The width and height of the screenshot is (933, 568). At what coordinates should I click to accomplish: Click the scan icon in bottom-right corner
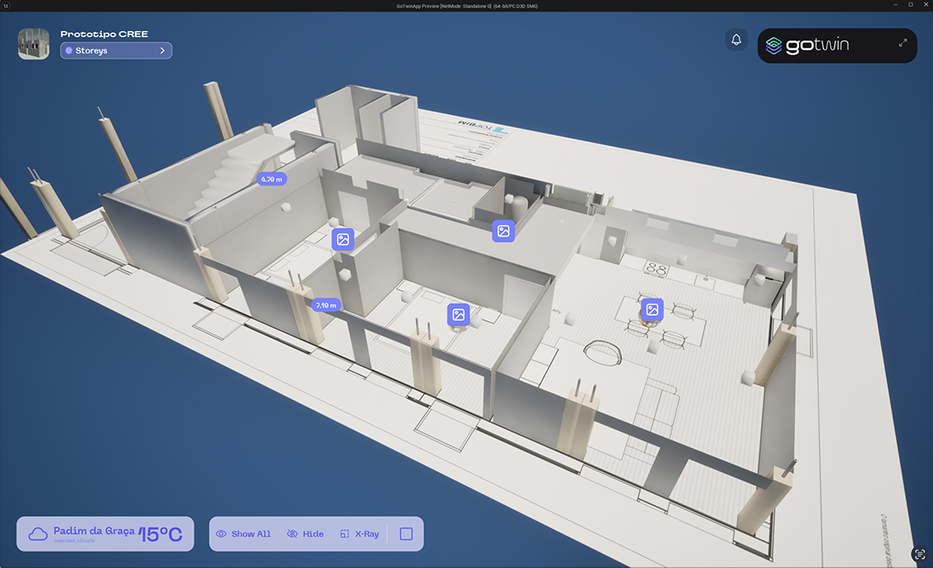(918, 554)
